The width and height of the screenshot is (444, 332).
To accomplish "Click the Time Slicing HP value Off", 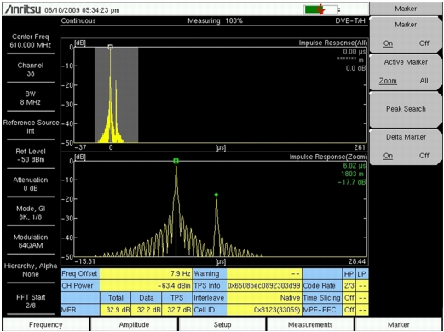I will tap(349, 298).
